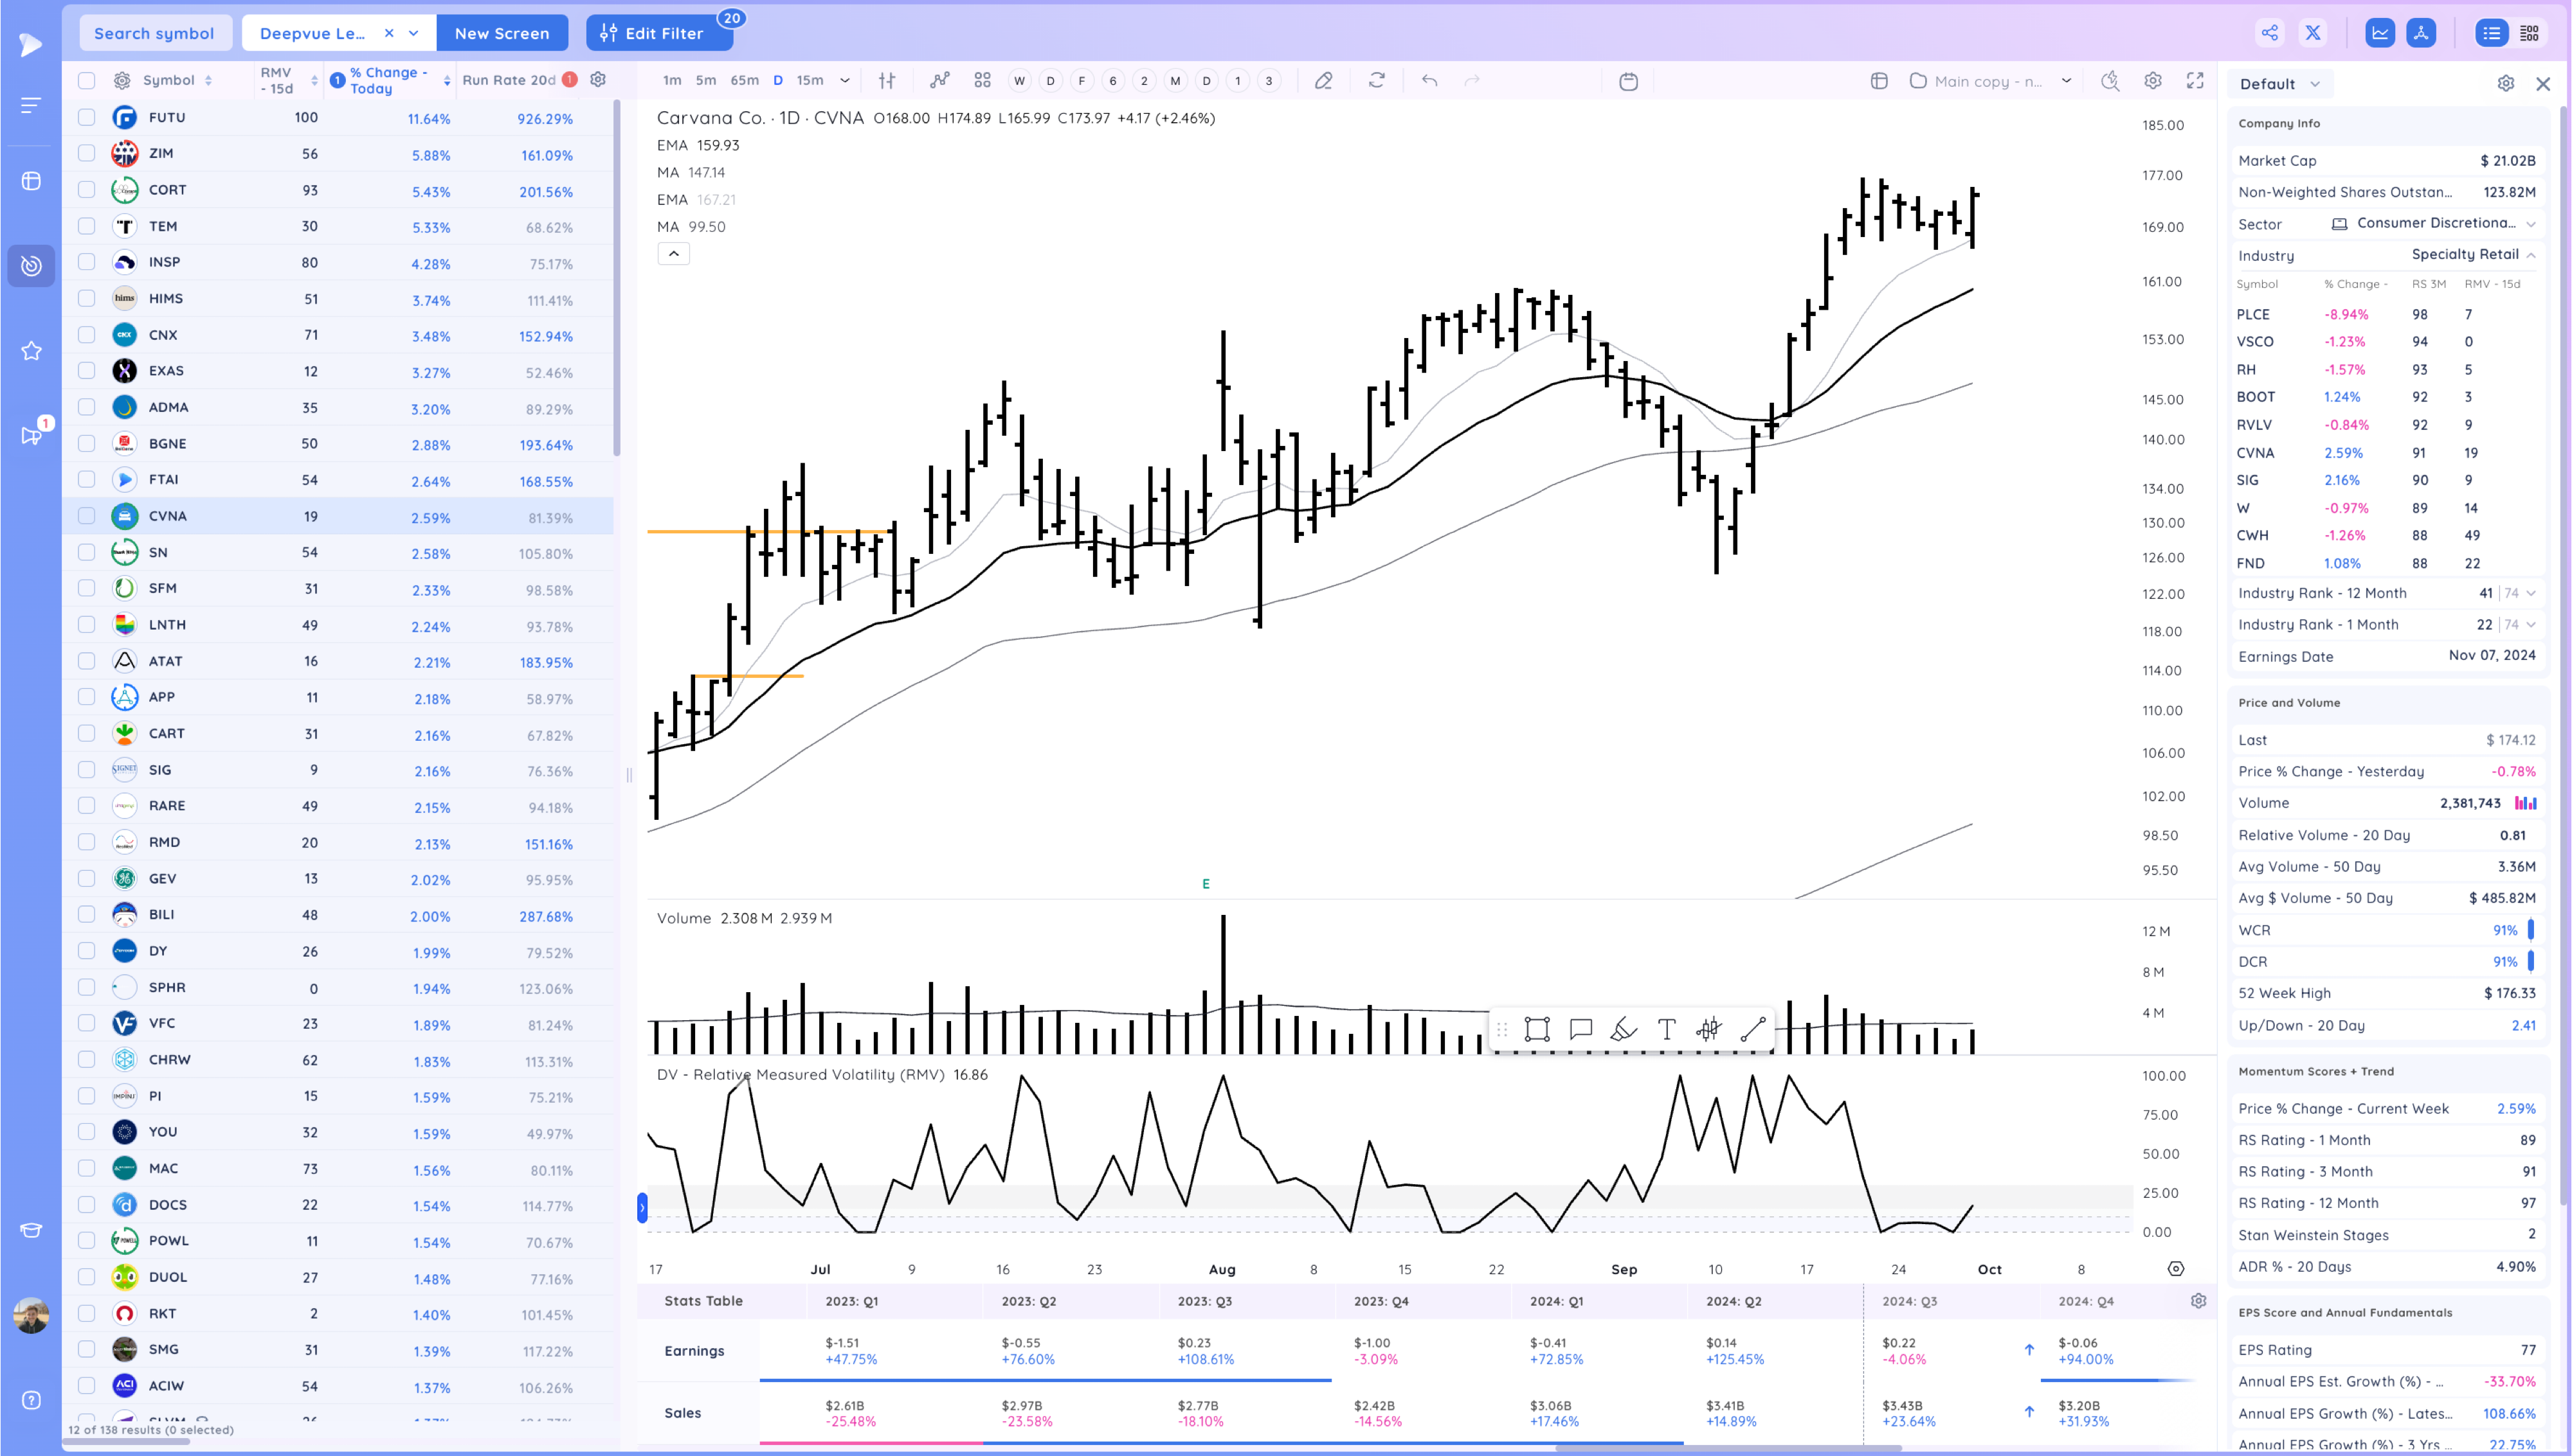The height and width of the screenshot is (1456, 2572).
Task: Sort by % Change - Today column
Action: (x=388, y=81)
